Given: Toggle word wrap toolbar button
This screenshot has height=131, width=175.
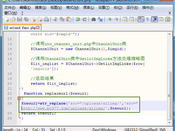Looking at the screenshot, I should (x=141, y=19).
